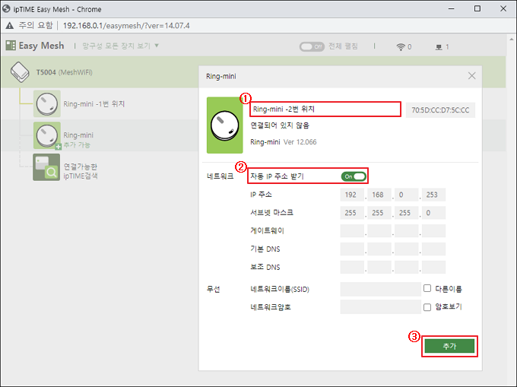Click the page scrollbar up arrow

(x=512, y=39)
